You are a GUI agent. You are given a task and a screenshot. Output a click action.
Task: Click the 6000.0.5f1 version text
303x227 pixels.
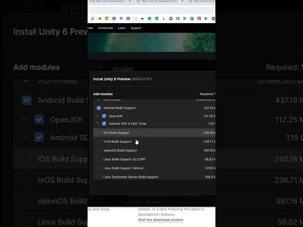(142, 79)
